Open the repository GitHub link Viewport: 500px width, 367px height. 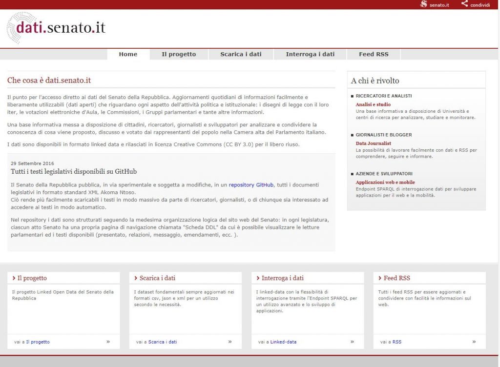pyautogui.click(x=251, y=185)
